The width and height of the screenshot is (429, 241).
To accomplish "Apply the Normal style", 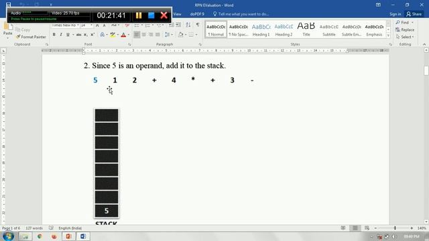I will pyautogui.click(x=216, y=29).
